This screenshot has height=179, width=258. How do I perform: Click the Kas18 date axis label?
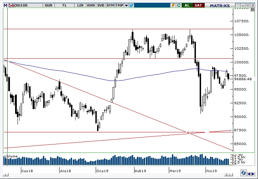(x=27, y=171)
